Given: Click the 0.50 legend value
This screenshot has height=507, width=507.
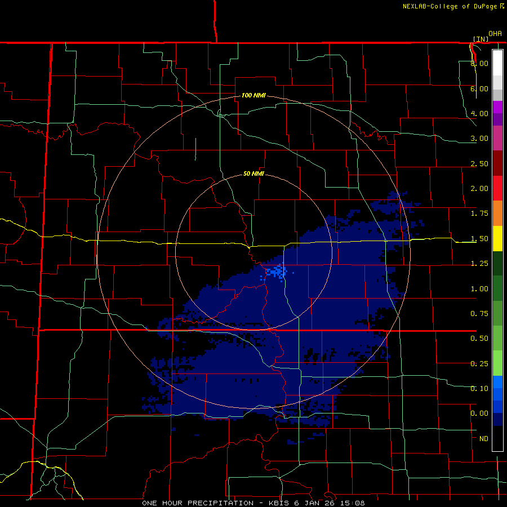Looking at the screenshot, I should coord(479,339).
